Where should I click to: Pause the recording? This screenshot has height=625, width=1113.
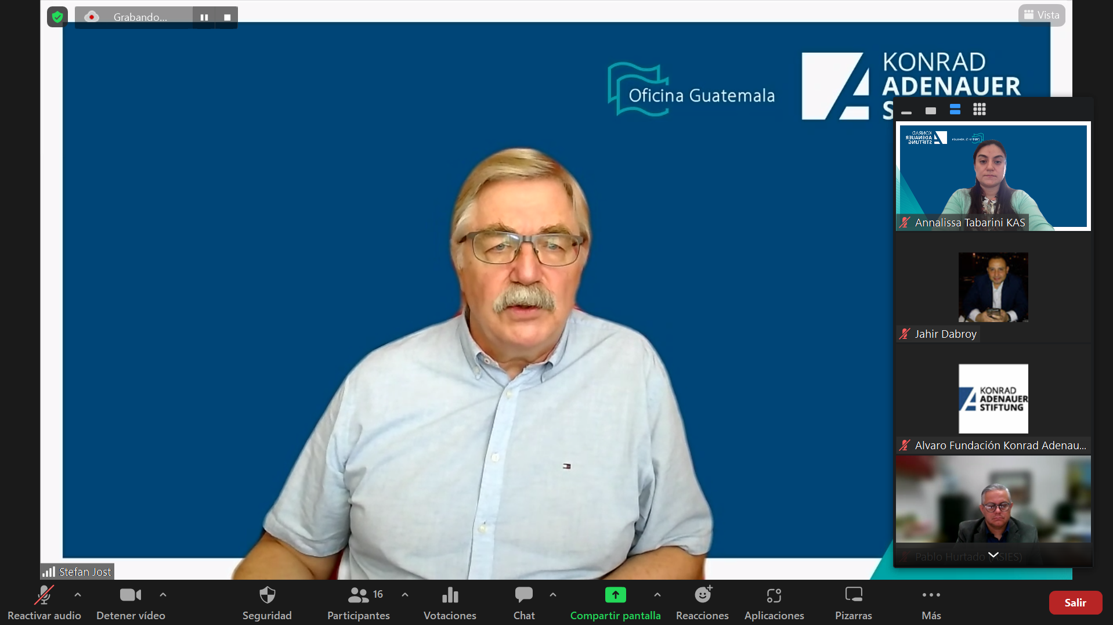204,17
